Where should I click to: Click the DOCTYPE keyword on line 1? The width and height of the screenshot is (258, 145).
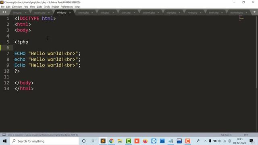29,19
